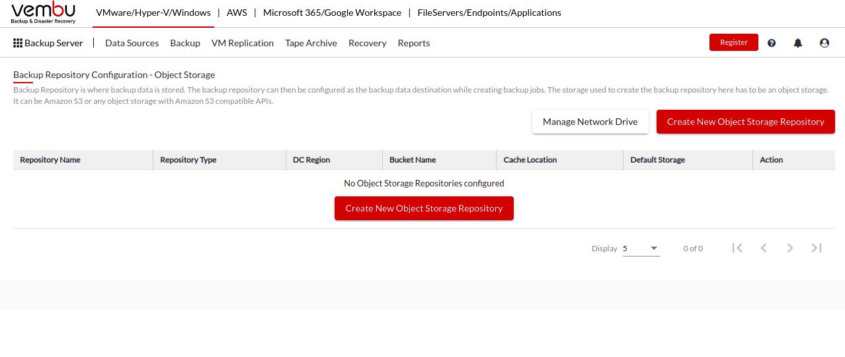Go to previous page arrow
The image size is (845, 357).
point(764,248)
